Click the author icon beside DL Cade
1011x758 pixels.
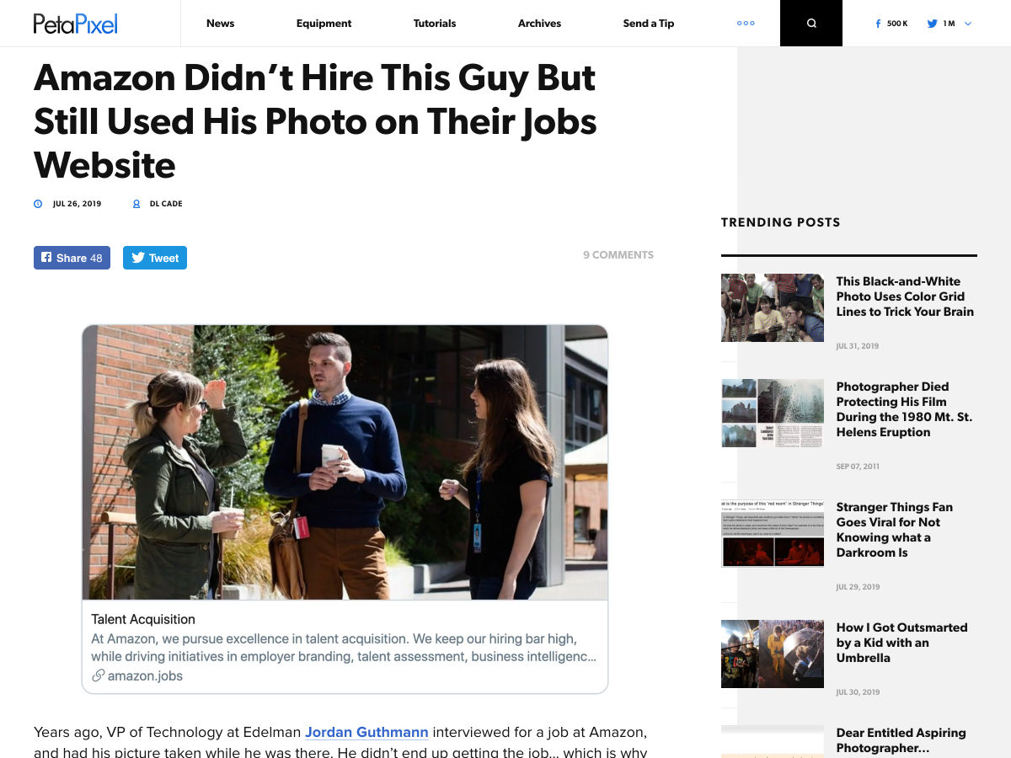(x=136, y=204)
